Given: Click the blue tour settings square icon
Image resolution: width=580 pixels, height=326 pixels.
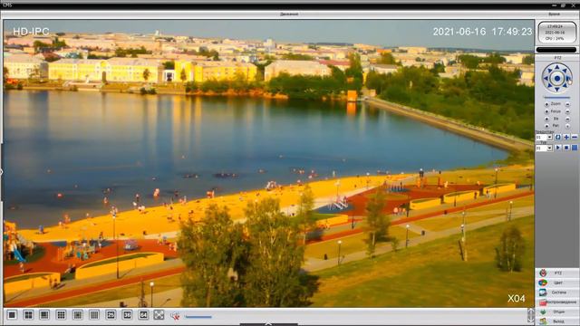Looking at the screenshot, I should (575, 148).
